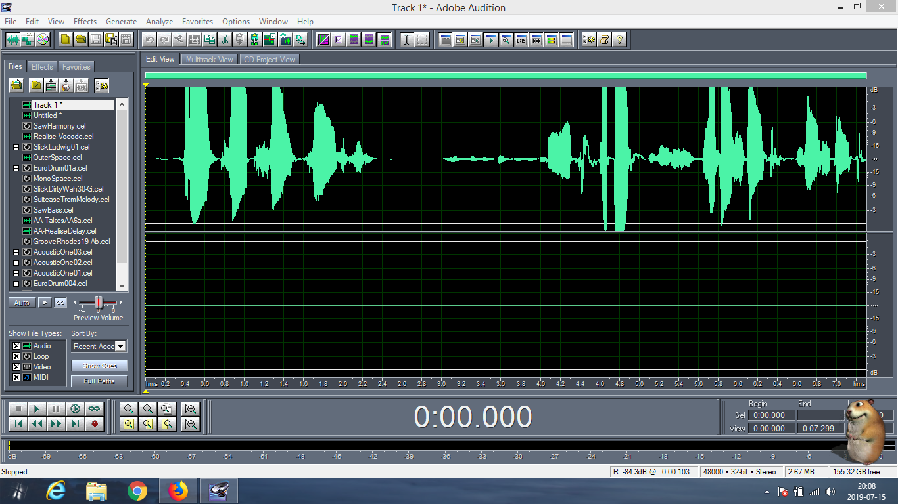Viewport: 898px width, 504px height.
Task: Select SawHarmony.cel in the file list
Action: pos(60,126)
